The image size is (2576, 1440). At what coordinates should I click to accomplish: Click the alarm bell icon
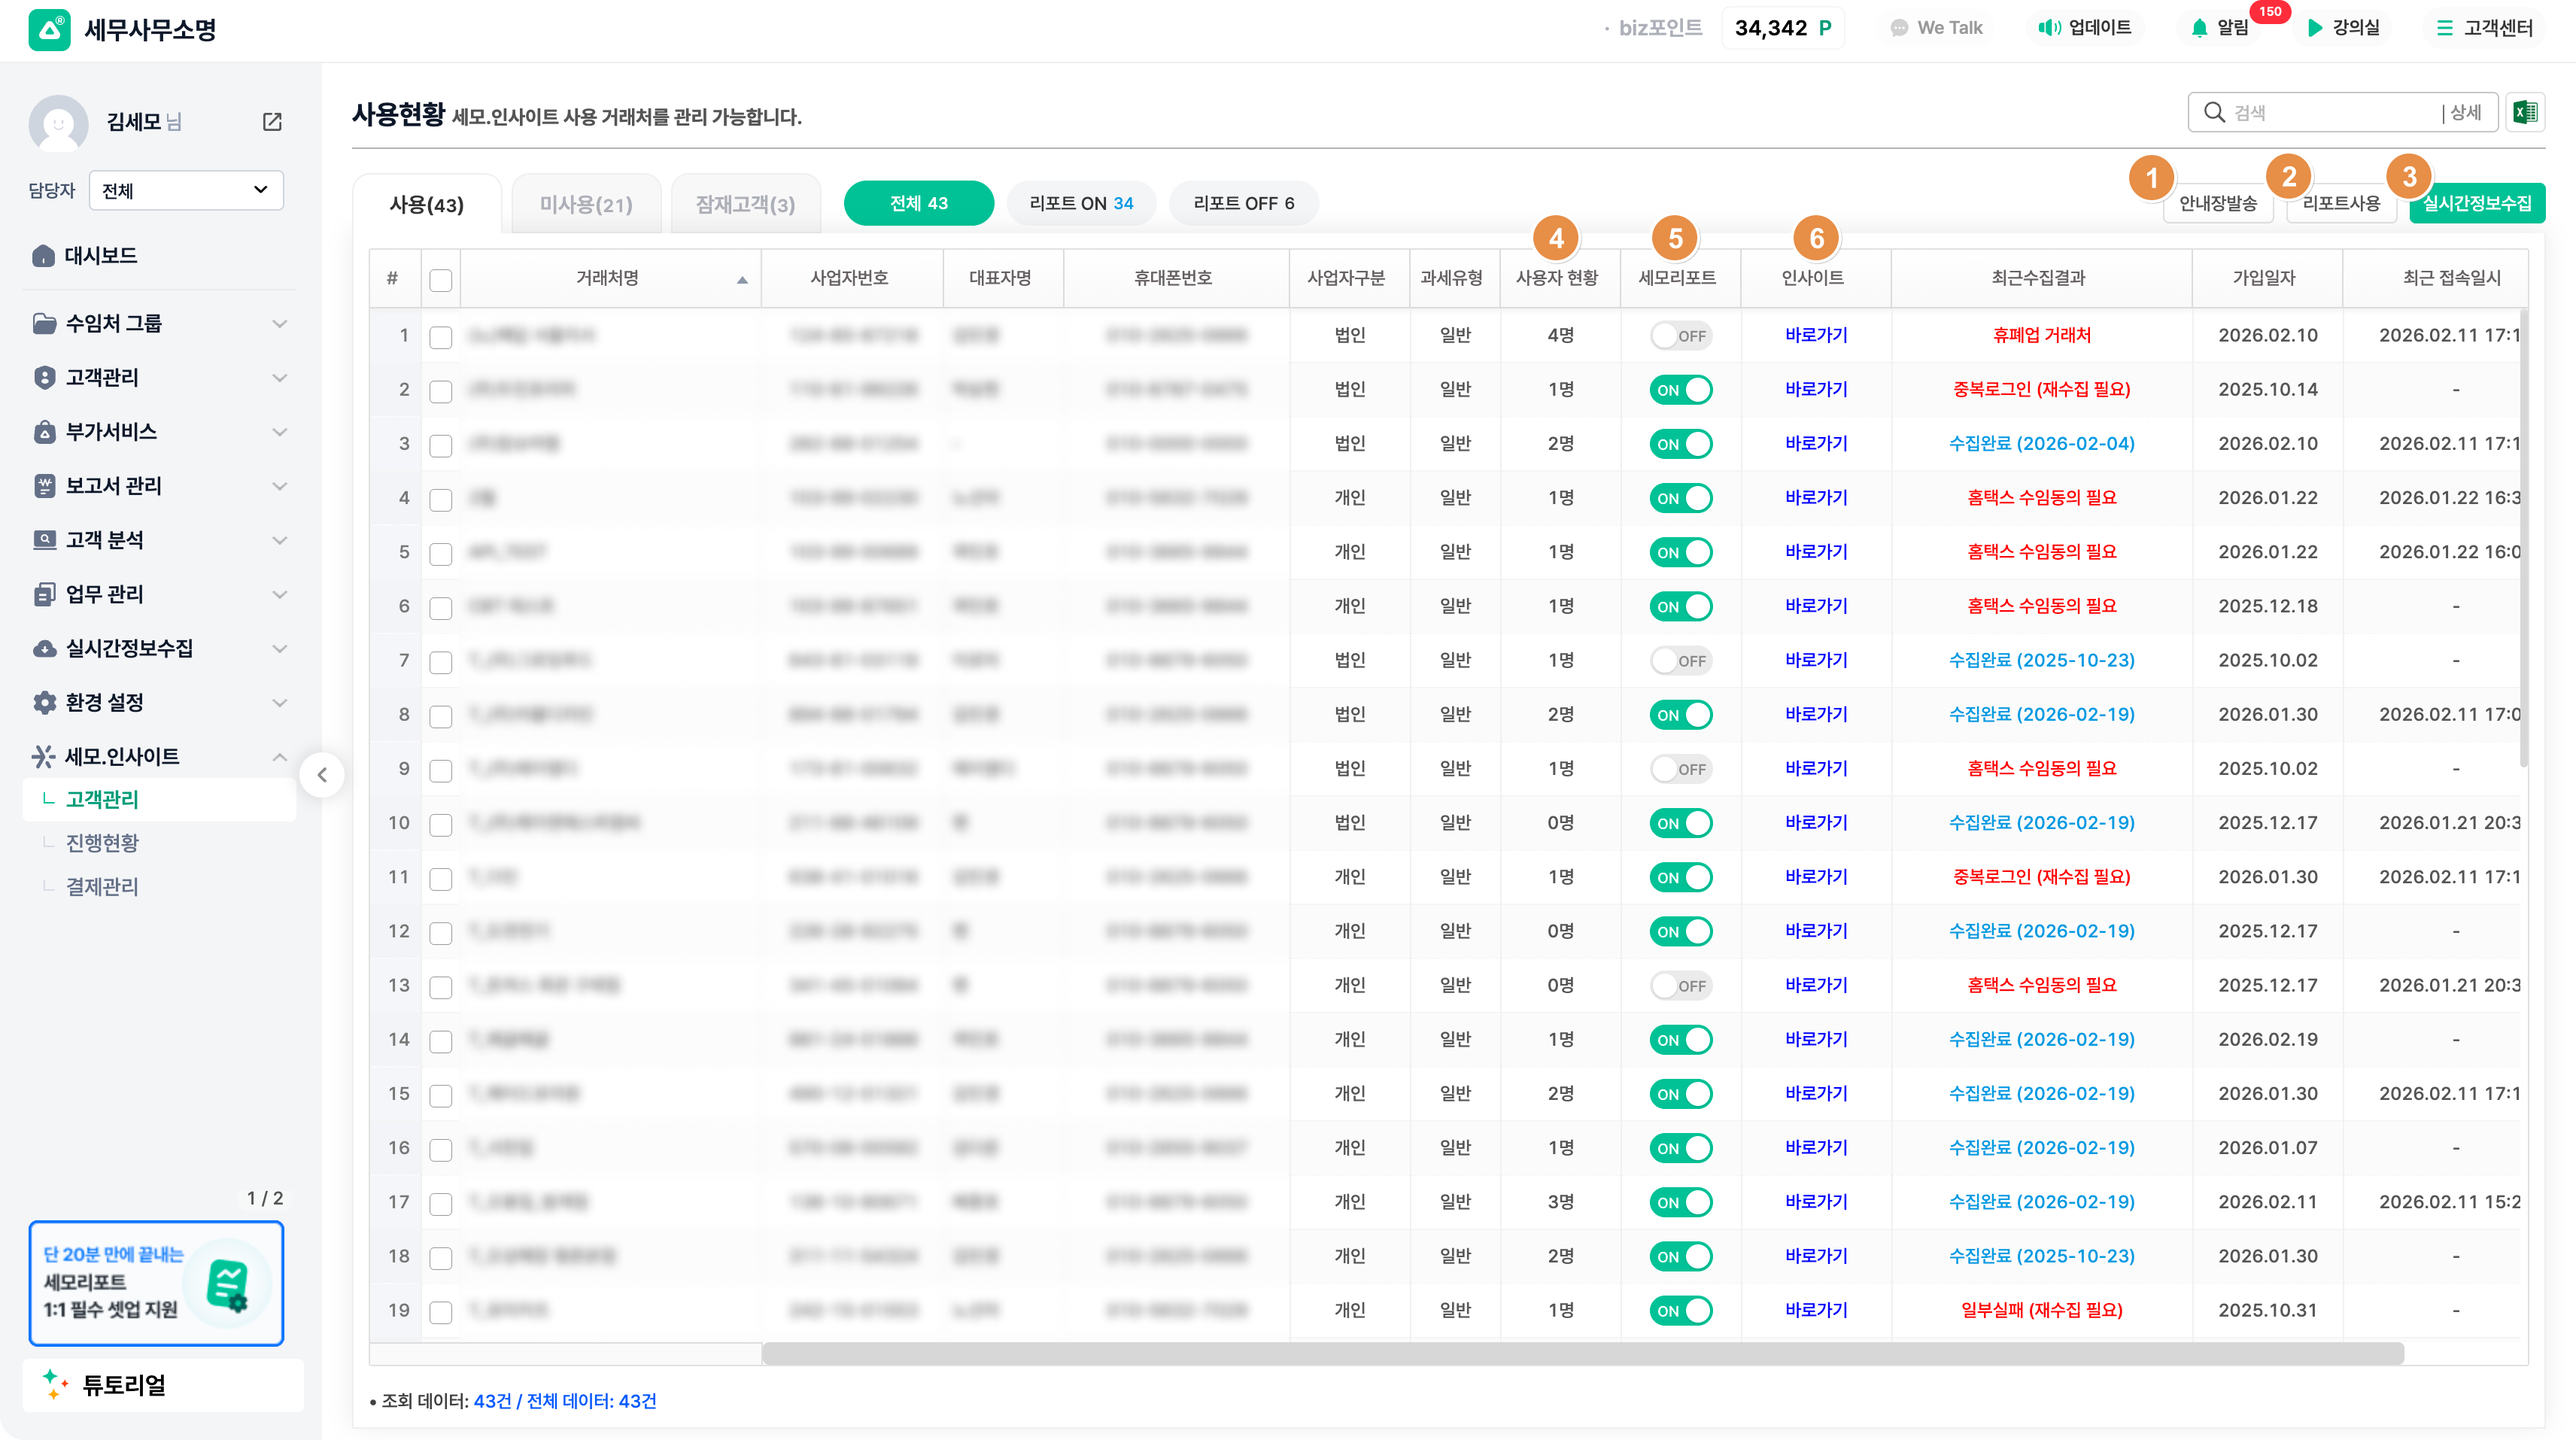click(2198, 28)
